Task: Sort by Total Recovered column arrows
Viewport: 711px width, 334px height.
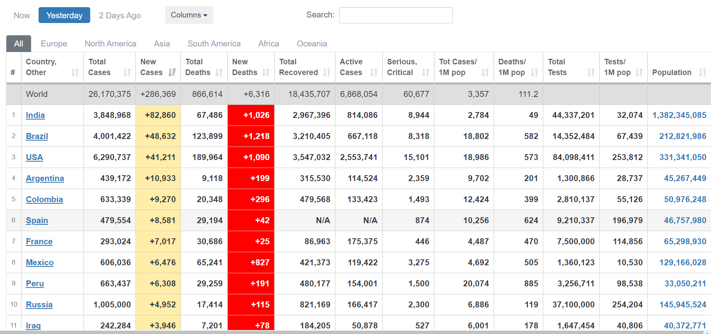Action: (x=327, y=72)
